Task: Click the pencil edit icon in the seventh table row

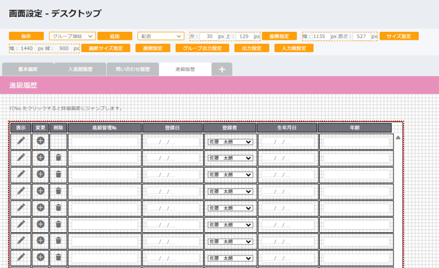Action: pyautogui.click(x=21, y=240)
